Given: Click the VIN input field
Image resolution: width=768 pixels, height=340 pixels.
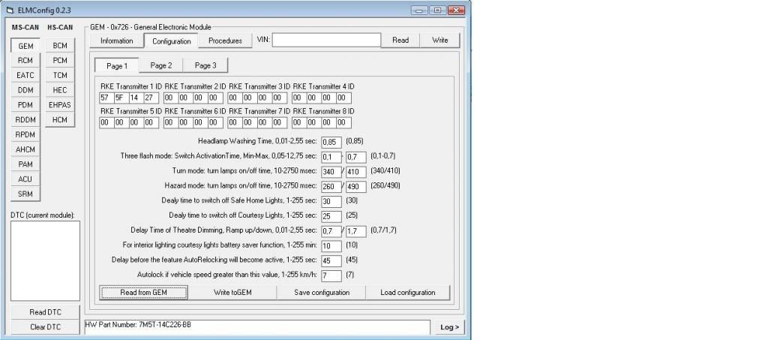Looking at the screenshot, I should click(x=326, y=41).
